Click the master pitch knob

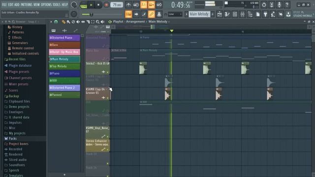[74, 14]
